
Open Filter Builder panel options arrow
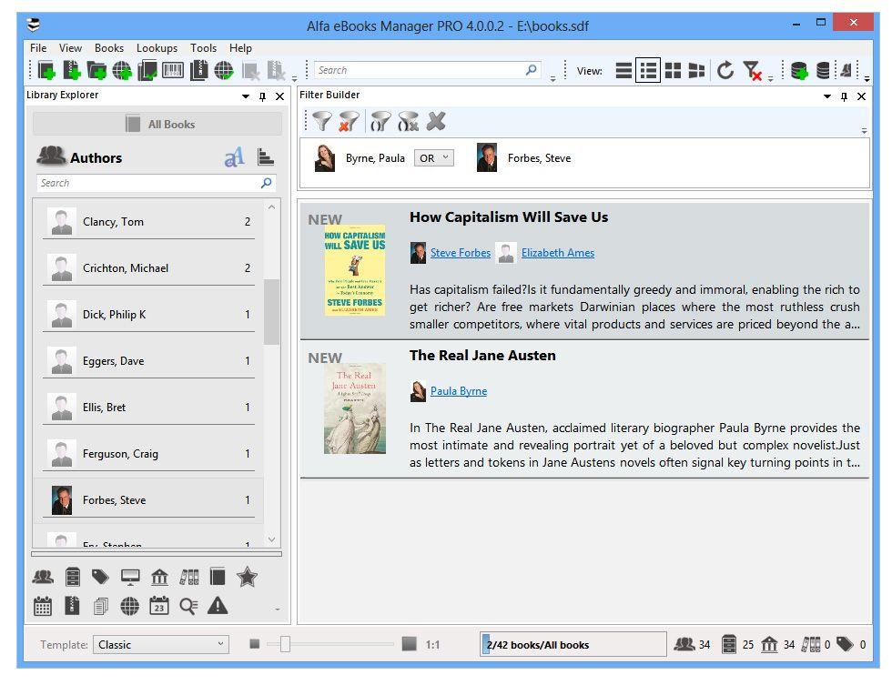pos(827,96)
